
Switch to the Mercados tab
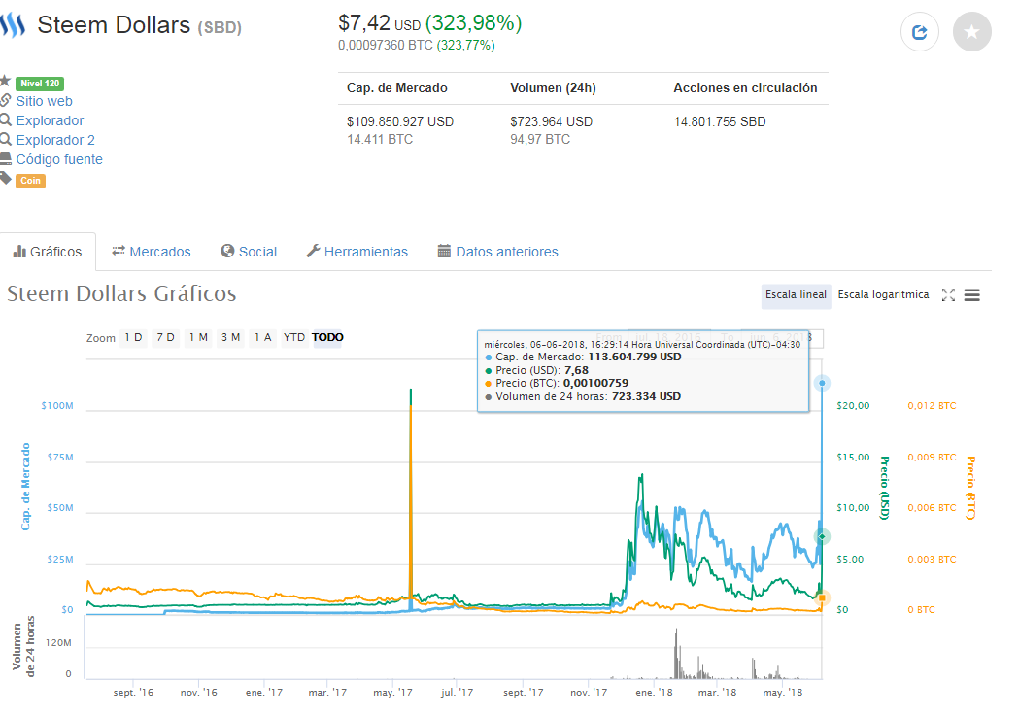(152, 252)
